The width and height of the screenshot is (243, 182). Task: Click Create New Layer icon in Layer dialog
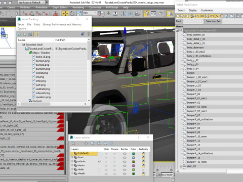click(73, 144)
